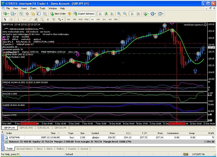Set timeframe to M30
This screenshot has height=157, width=217.
pos(86,19)
